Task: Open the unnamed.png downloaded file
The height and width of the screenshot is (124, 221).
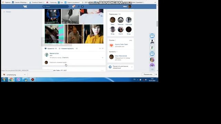Action: point(11,75)
